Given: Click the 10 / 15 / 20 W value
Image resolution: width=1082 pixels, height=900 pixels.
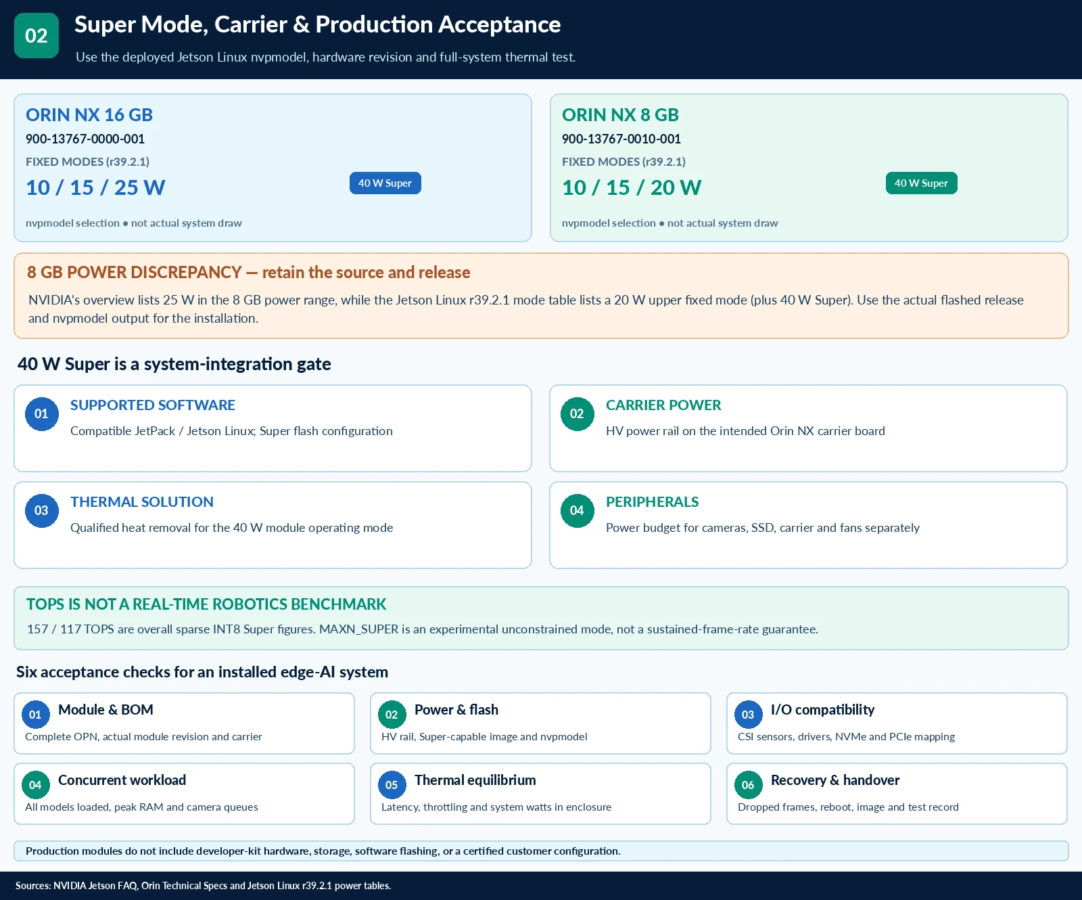Looking at the screenshot, I should (632, 187).
